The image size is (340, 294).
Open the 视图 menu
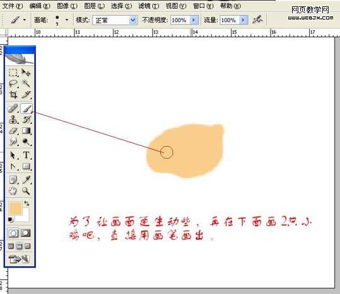176,6
